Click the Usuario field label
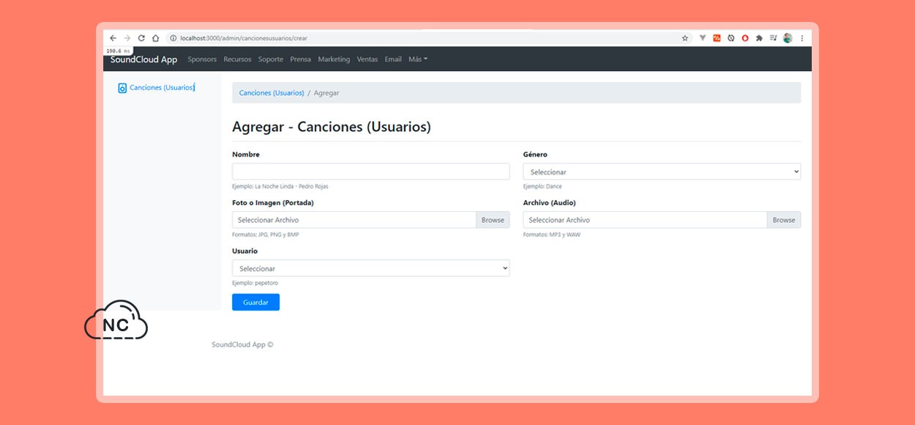 pos(244,251)
